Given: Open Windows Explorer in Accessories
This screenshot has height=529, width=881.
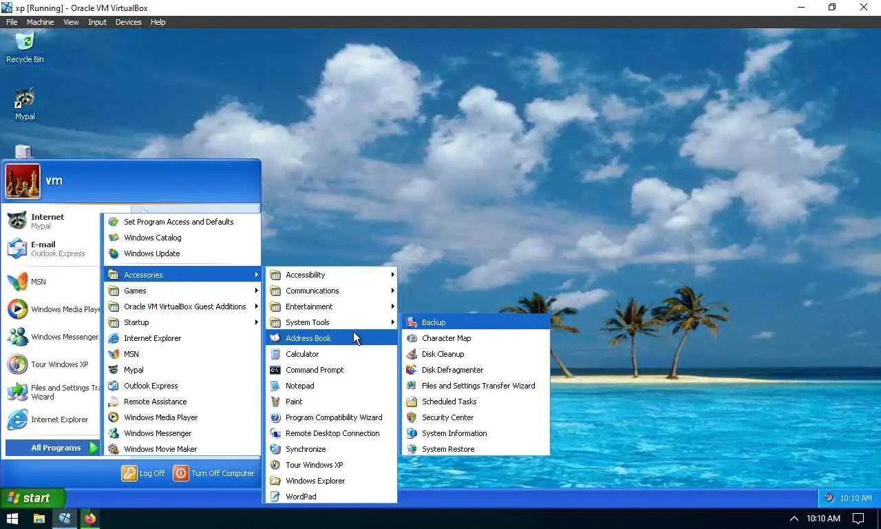Looking at the screenshot, I should (x=331, y=481).
